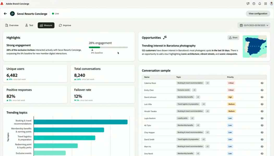
Task: Click the Membership benefits & earning points bar
Action: pyautogui.click(x=69, y=130)
